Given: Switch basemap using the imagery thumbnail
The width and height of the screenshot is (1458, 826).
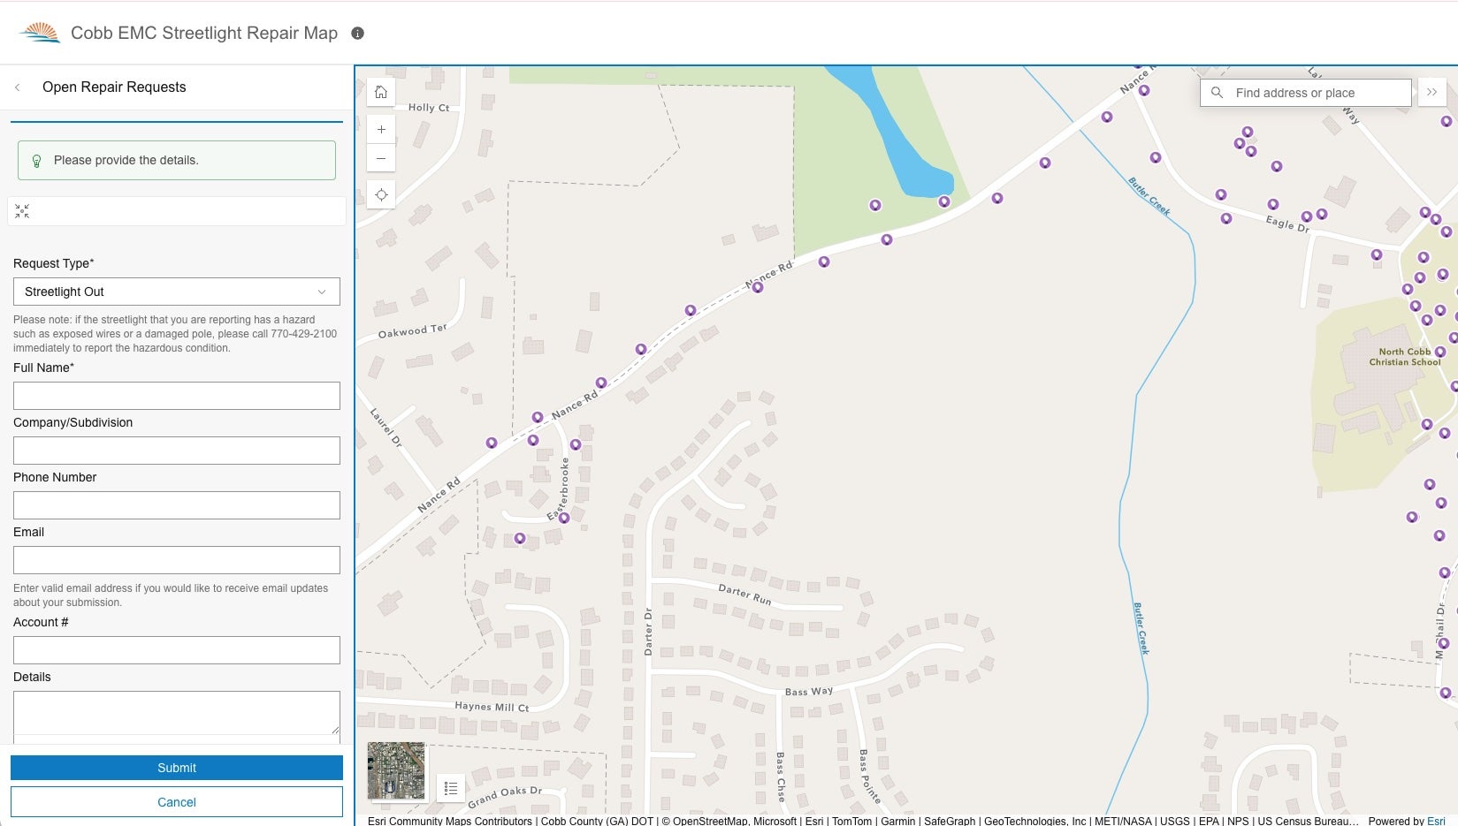Looking at the screenshot, I should tap(395, 770).
